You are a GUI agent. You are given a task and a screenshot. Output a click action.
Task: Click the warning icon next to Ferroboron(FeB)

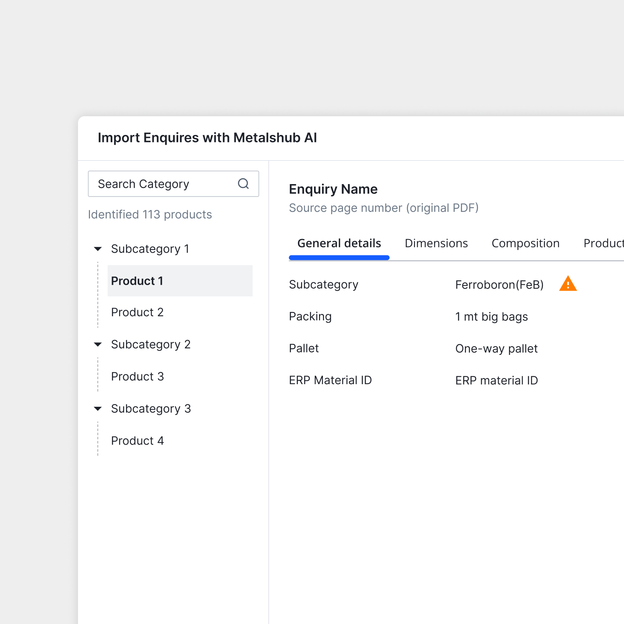pos(568,284)
